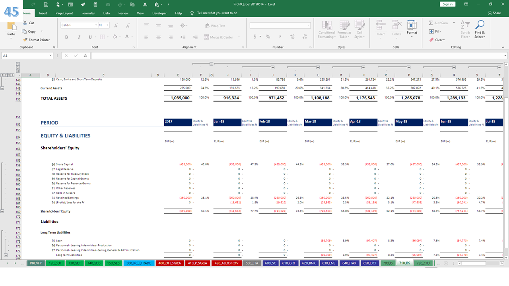Open Find & Select menu

(x=480, y=29)
